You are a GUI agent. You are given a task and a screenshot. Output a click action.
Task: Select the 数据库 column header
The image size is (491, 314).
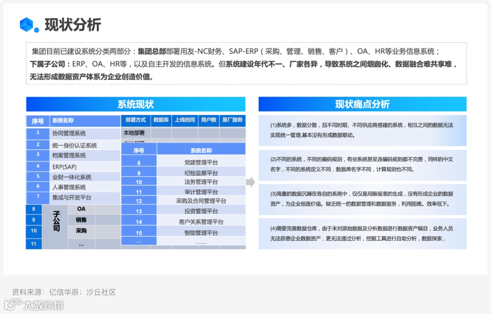pyautogui.click(x=161, y=120)
